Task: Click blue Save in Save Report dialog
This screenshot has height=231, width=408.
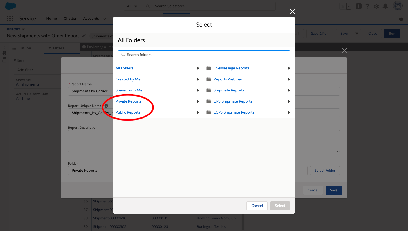Action: [x=334, y=190]
